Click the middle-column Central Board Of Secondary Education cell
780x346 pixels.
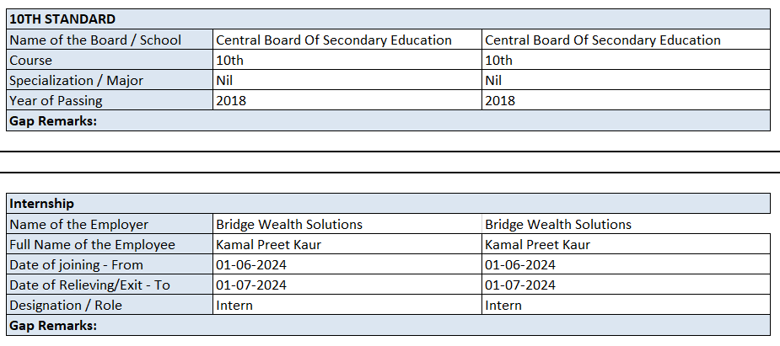334,40
